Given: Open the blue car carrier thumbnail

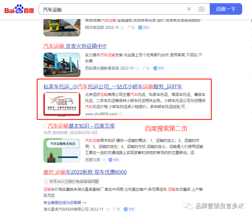Looking at the screenshot, I should click(x=62, y=65).
